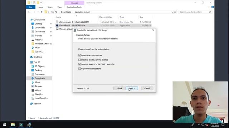Open System32 folder in sidebar
The height and width of the screenshot is (128, 229).
pos(39,52)
